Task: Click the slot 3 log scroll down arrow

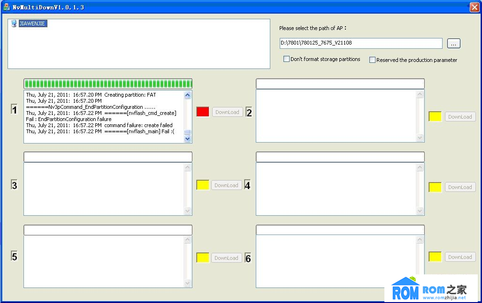Action: point(188,211)
